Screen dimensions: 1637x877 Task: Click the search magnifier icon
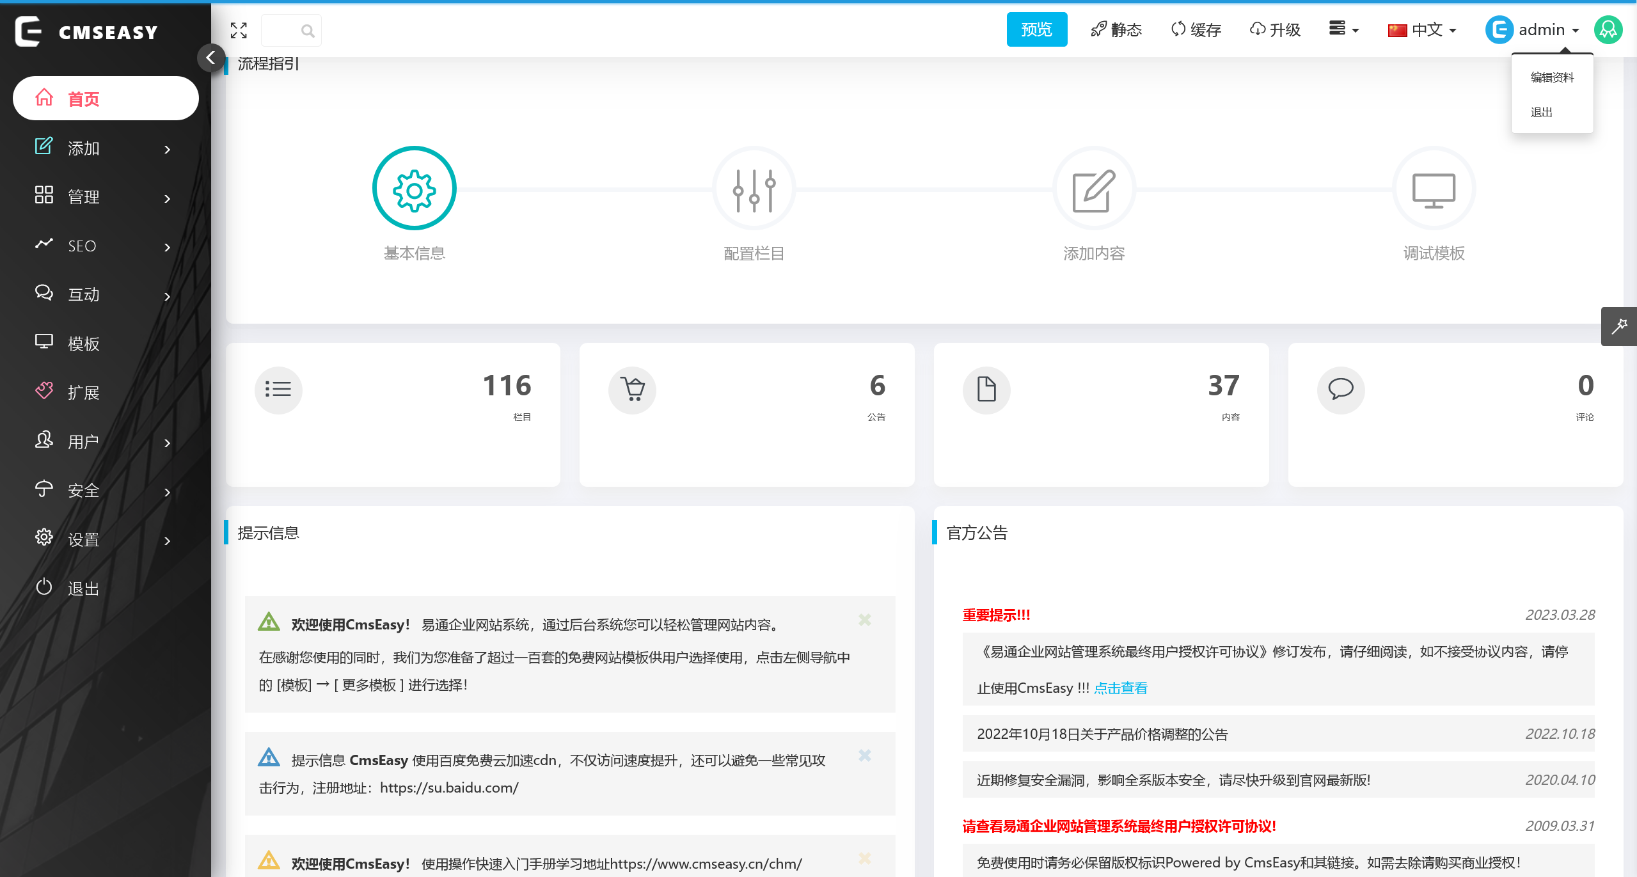(308, 31)
